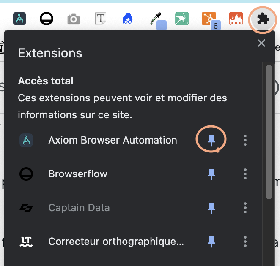Toggle pin for Captain Data extension
280x266 pixels.
point(211,208)
